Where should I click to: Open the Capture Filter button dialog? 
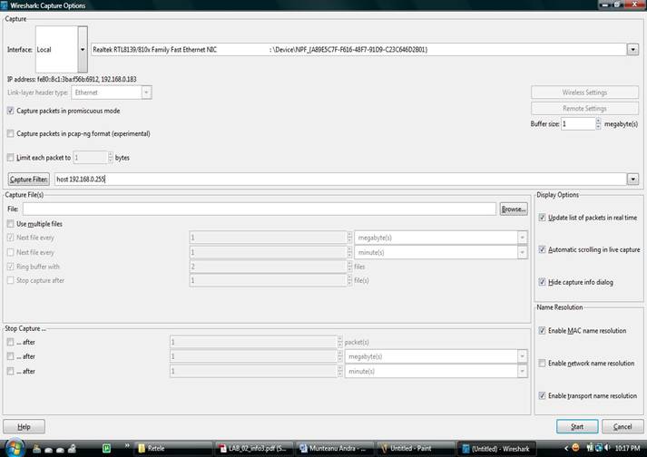coord(28,180)
